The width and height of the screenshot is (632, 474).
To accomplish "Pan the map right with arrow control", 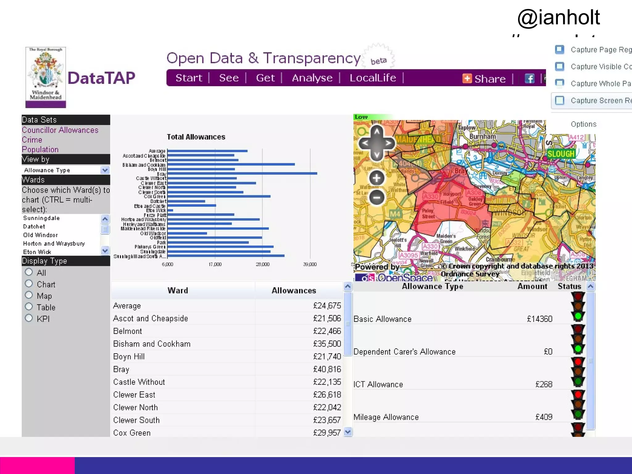I will pyautogui.click(x=389, y=143).
